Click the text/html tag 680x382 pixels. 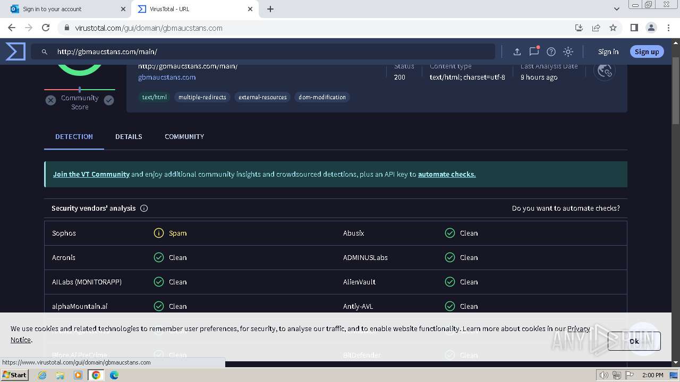coord(154,97)
